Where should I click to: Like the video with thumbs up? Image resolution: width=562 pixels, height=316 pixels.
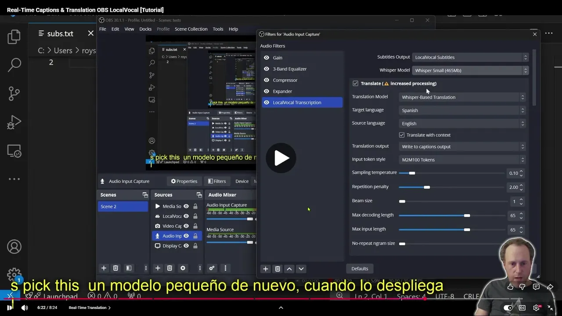pos(510,287)
